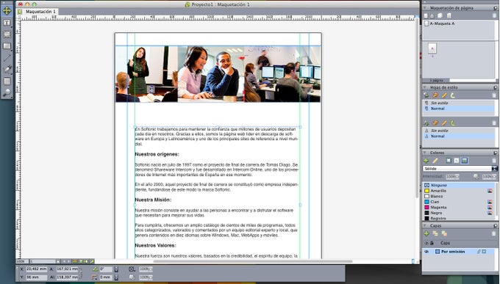Image resolution: width=500 pixels, height=284 pixels.
Task: Open Colores panel options menu
Action: (x=496, y=153)
